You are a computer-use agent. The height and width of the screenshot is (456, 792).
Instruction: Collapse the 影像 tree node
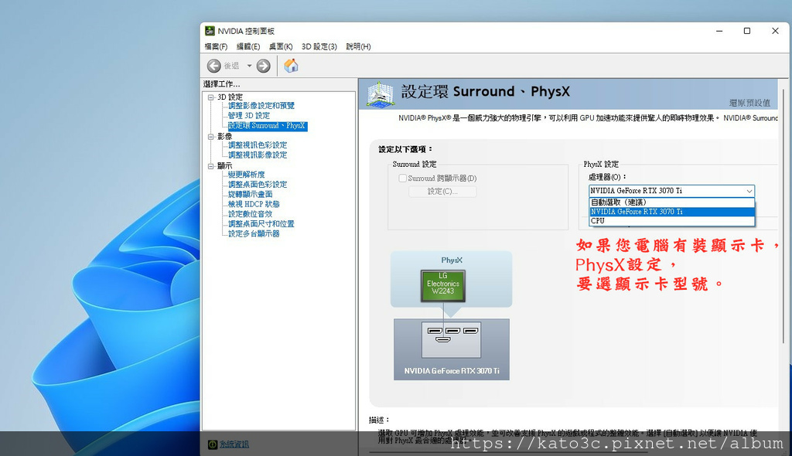(211, 136)
